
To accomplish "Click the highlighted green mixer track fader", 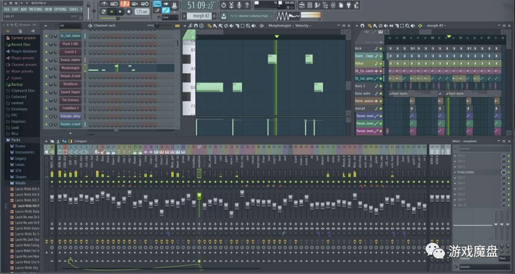I will (199, 197).
